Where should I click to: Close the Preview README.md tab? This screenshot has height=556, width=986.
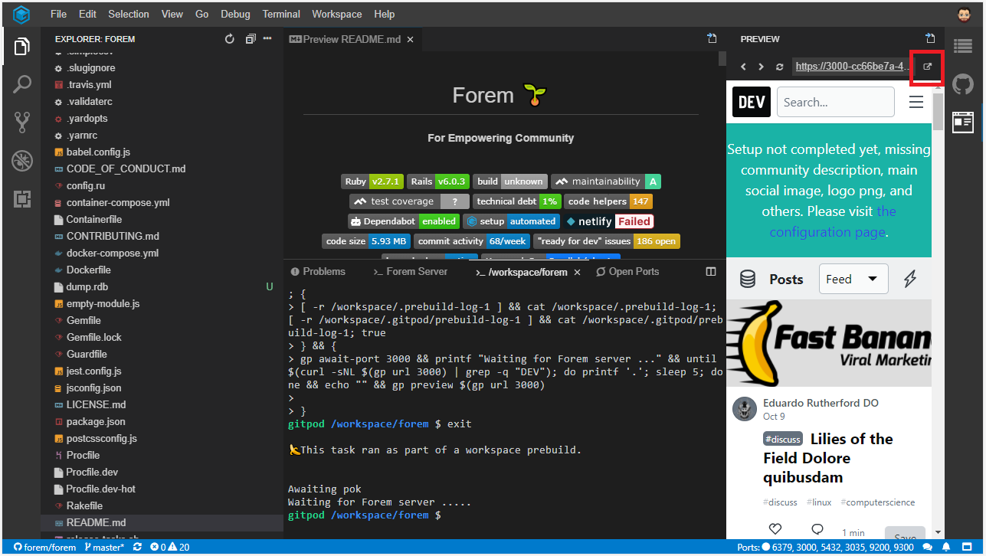coord(410,39)
